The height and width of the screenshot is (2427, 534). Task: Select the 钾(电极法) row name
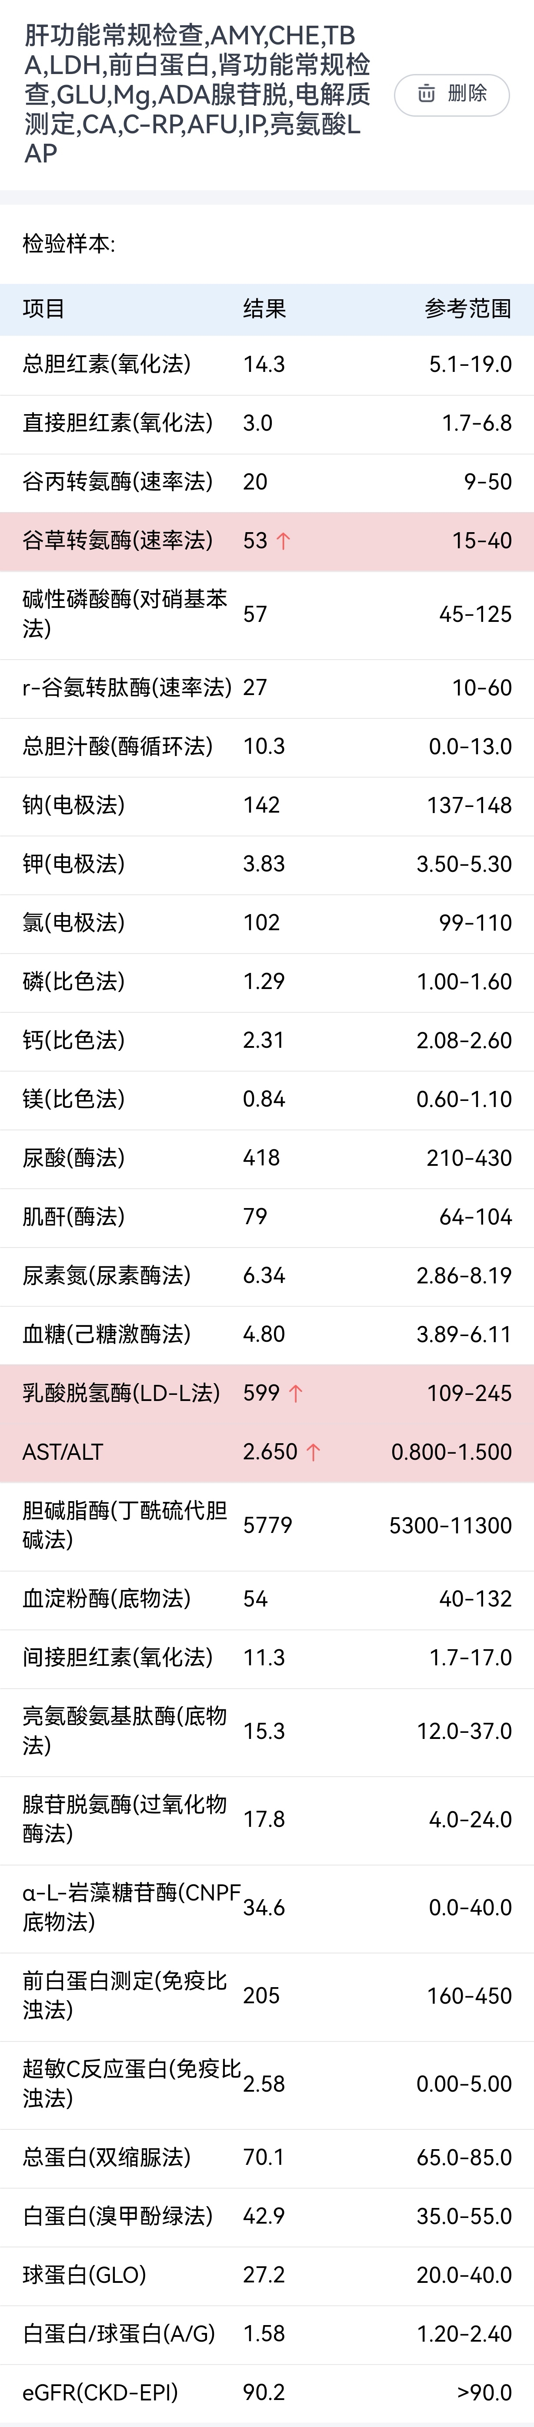click(x=73, y=864)
